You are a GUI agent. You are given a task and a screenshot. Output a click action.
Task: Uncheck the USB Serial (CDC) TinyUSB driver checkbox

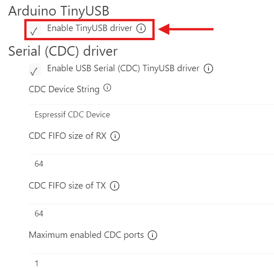34,71
